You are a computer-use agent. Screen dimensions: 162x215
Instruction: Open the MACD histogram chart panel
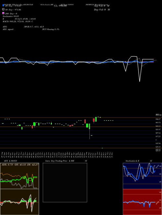(19, 202)
